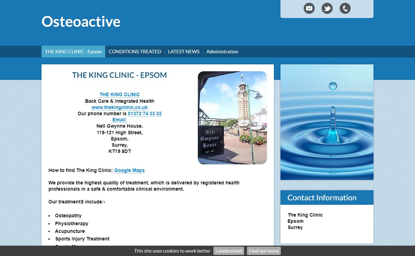Click Find out more about cookies
The width and height of the screenshot is (415, 256).
click(x=264, y=251)
